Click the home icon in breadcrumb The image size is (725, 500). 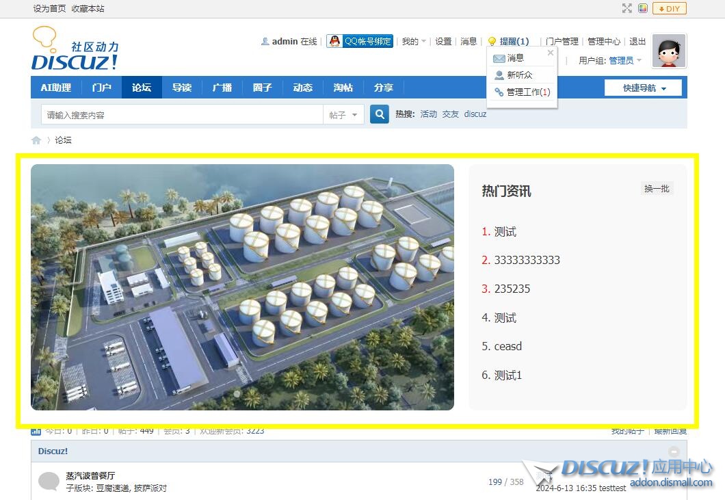tap(36, 140)
